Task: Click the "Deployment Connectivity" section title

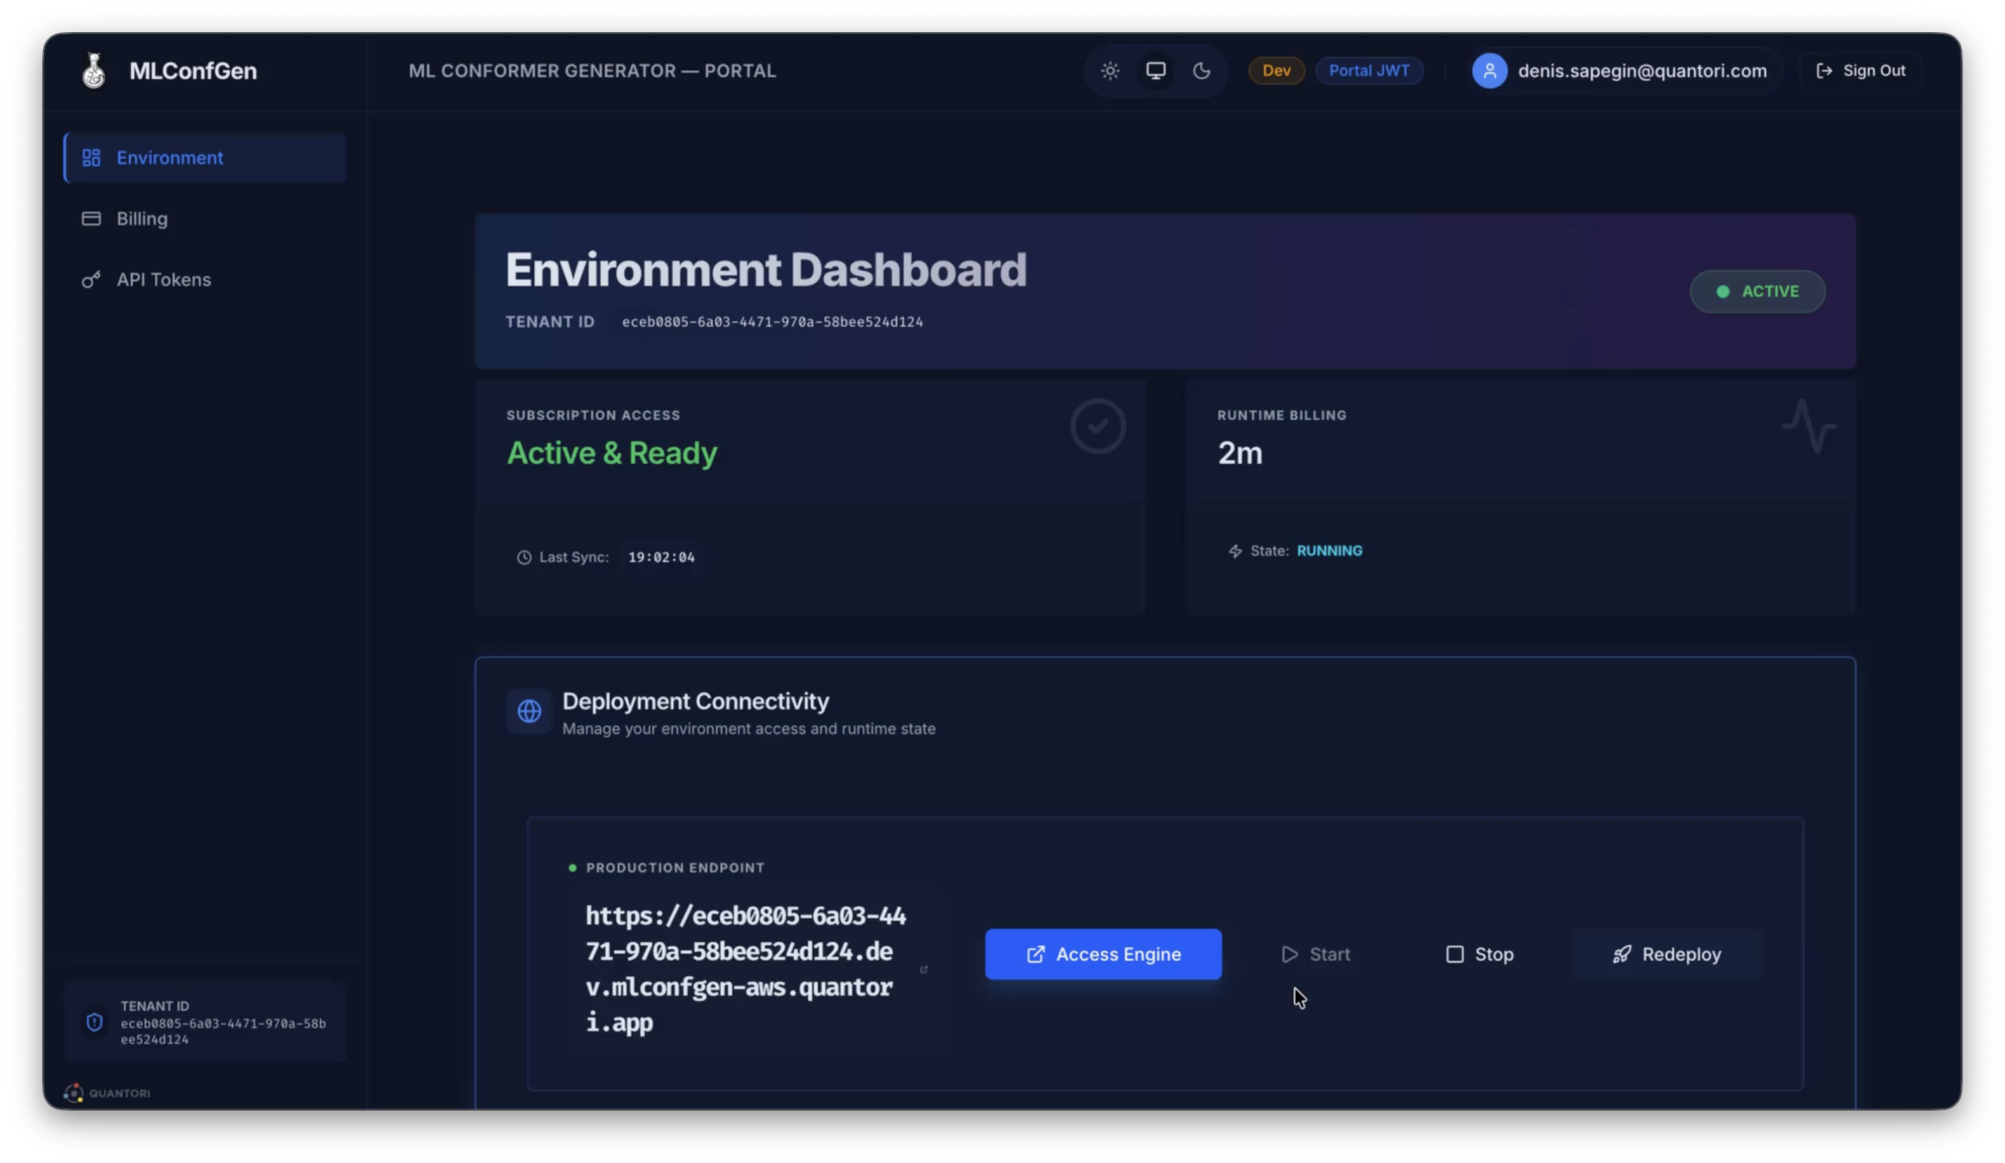Action: click(x=695, y=701)
